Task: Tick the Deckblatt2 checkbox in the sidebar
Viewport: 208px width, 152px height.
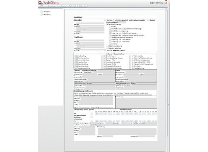Action: tap(42, 14)
